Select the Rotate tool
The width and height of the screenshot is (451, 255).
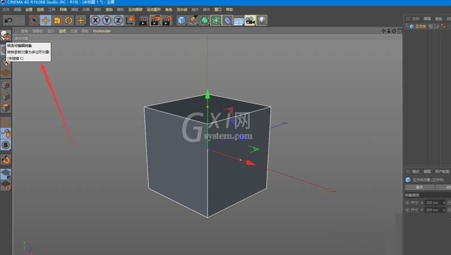tap(69, 20)
